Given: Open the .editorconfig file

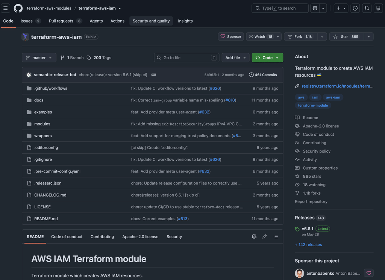Looking at the screenshot, I should click(x=46, y=147).
